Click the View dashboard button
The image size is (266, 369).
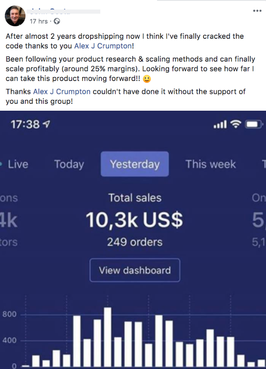(135, 270)
